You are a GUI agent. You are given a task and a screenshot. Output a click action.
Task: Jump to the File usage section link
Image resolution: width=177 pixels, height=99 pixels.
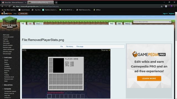pos(80,46)
